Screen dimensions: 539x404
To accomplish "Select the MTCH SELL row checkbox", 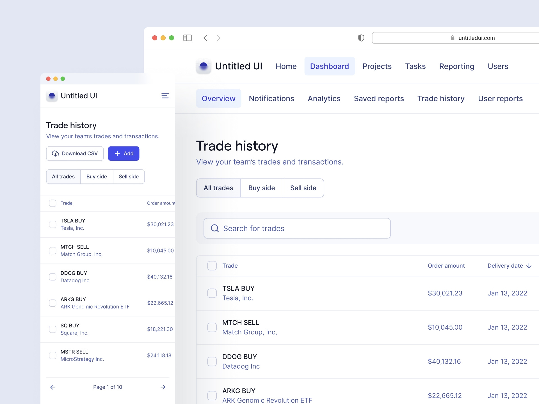I will click(x=212, y=327).
